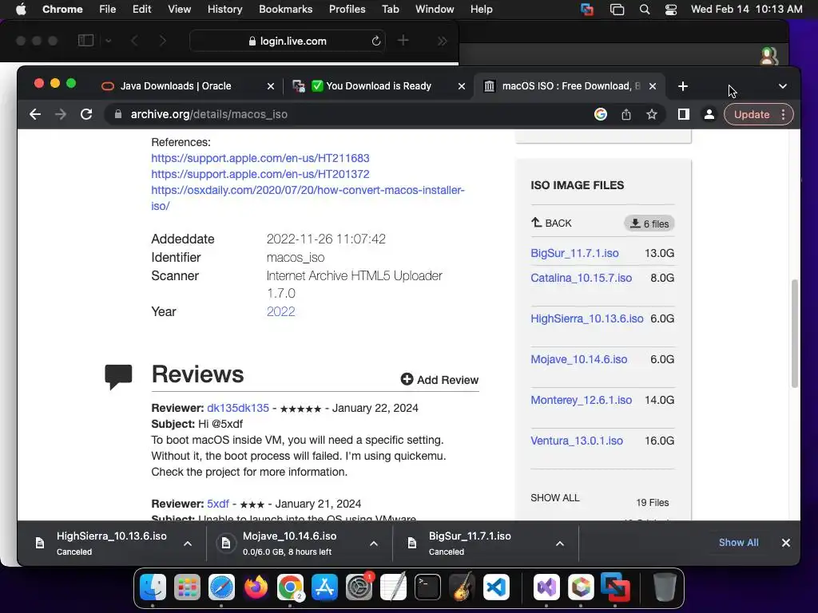Close Java Downloads Oracle tab
The image size is (818, 613).
(271, 86)
